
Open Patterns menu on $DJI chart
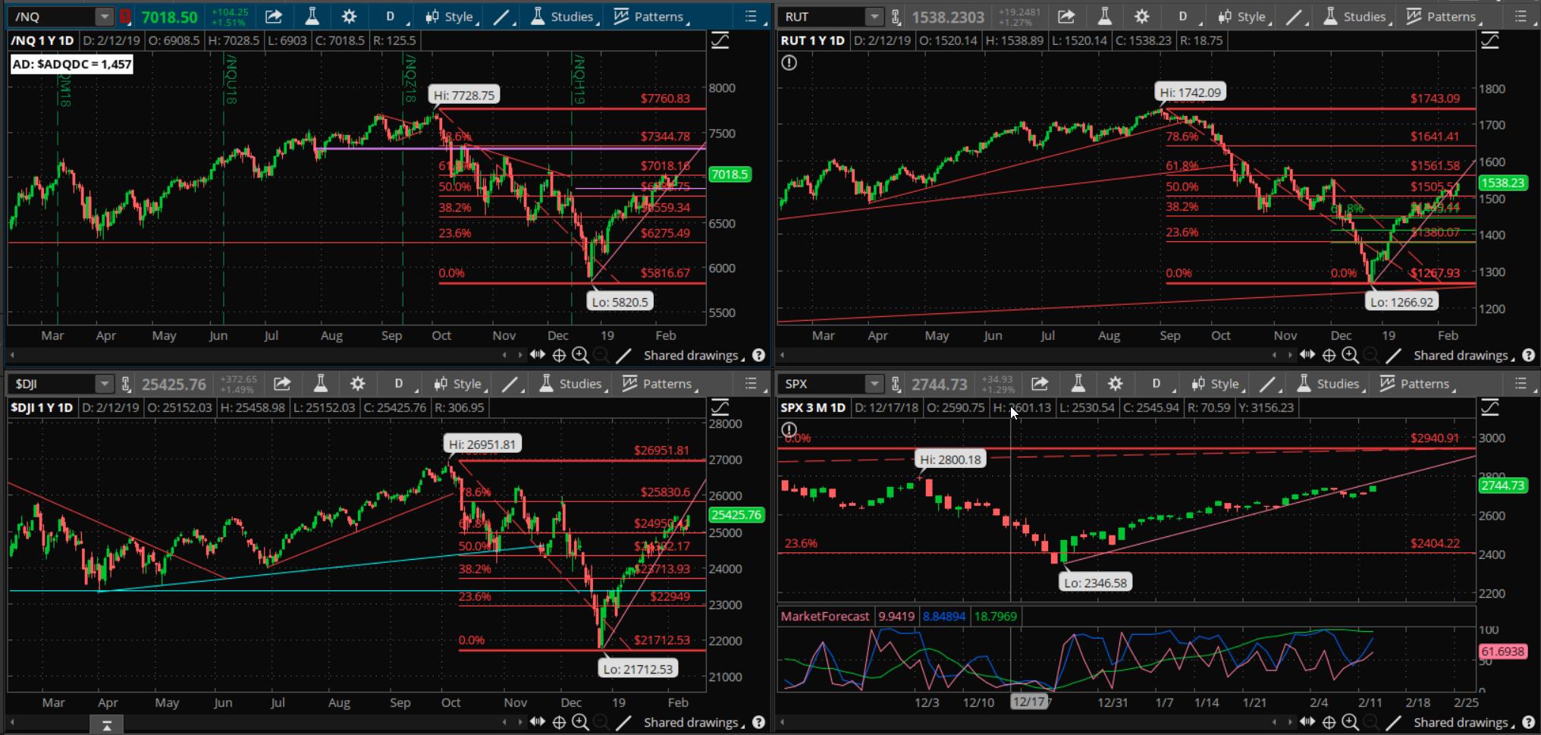tap(658, 384)
